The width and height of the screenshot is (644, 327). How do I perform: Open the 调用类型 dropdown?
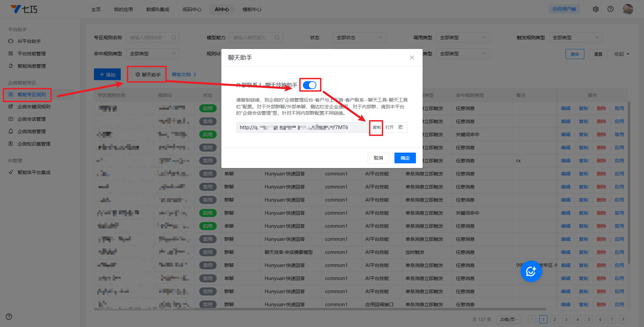click(x=463, y=38)
